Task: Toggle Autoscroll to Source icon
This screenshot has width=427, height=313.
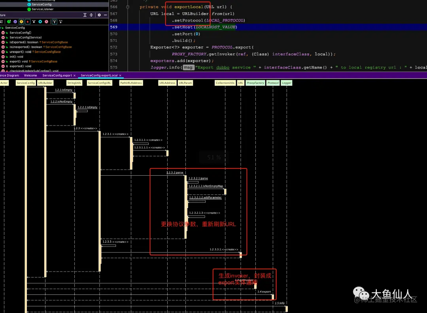Action: (55, 21)
